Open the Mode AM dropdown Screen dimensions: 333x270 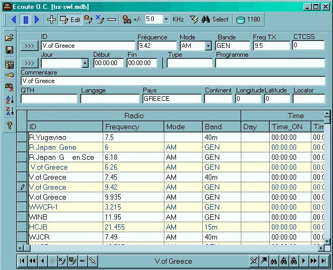coord(208,46)
